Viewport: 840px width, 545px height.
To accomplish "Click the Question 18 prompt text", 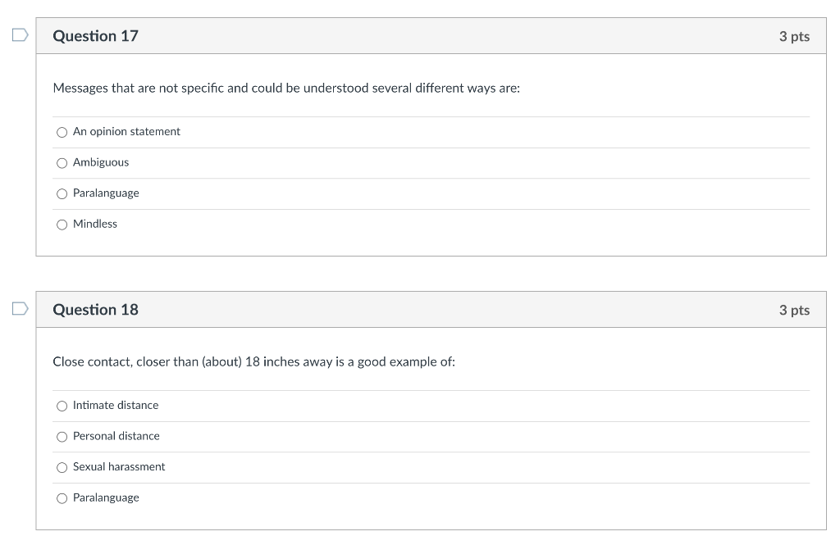I will tap(254, 362).
